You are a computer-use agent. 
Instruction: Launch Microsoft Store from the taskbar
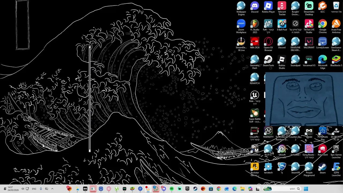pos(211,189)
